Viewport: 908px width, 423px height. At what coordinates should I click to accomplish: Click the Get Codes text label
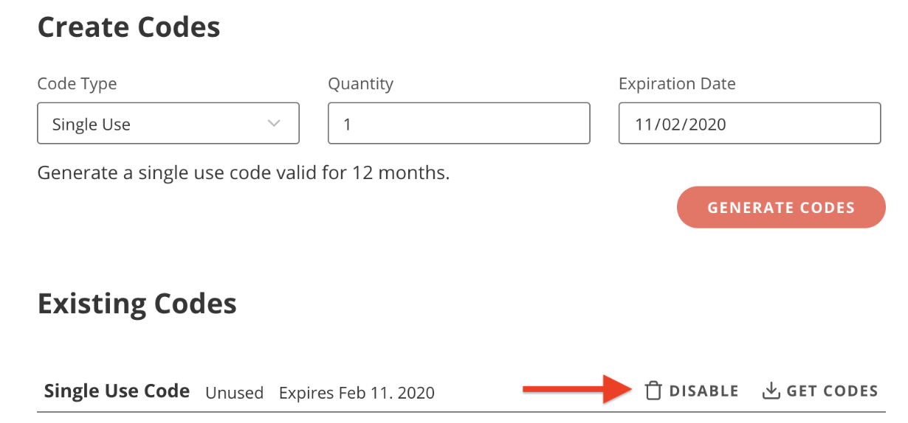coord(832,391)
